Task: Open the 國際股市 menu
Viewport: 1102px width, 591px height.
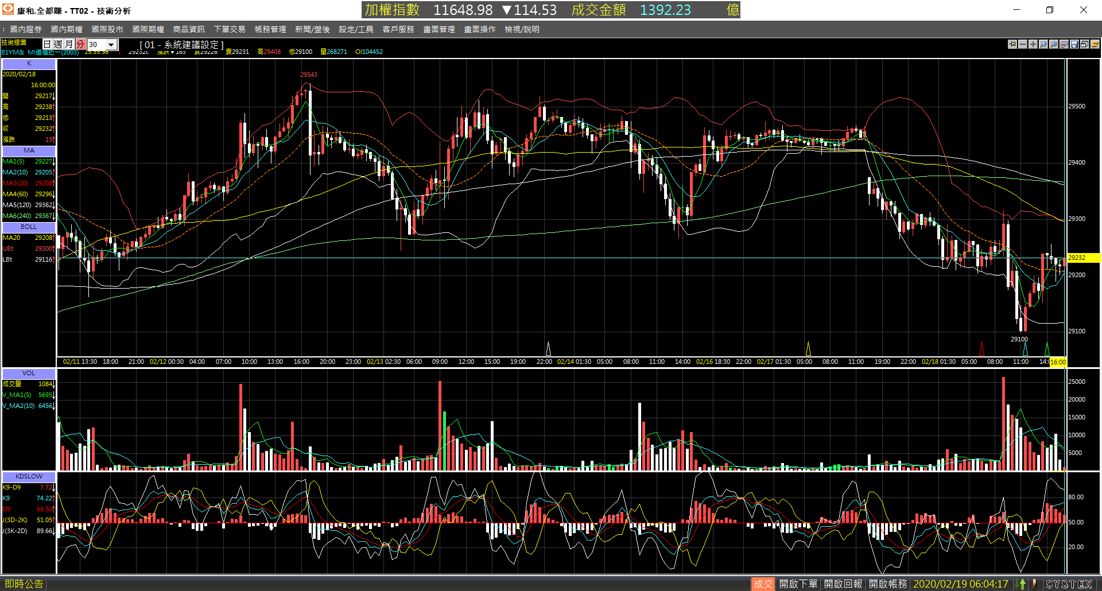Action: coord(107,29)
